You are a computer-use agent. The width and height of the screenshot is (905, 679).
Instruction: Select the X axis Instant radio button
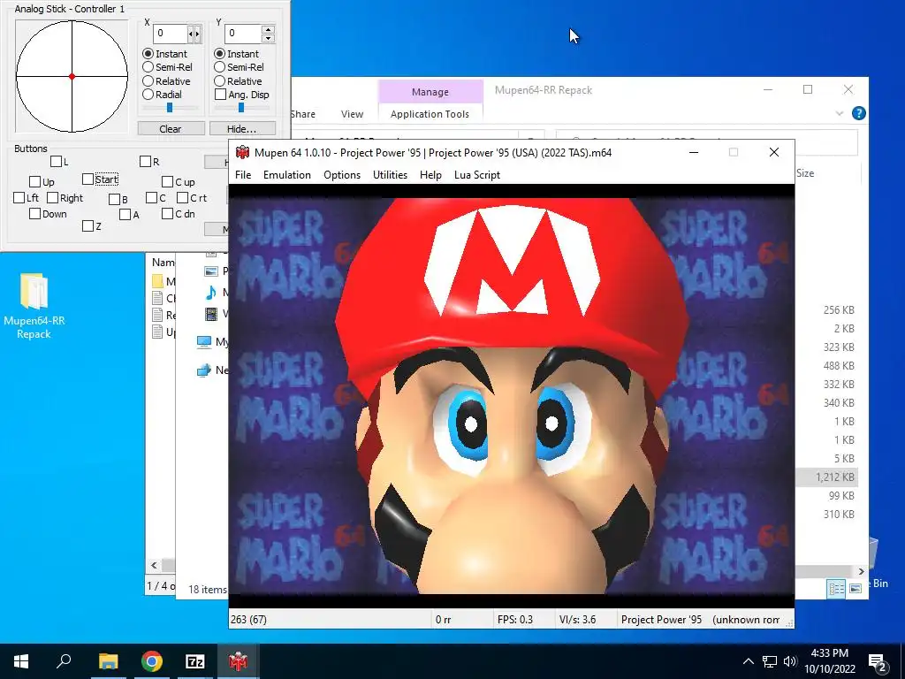coord(148,54)
